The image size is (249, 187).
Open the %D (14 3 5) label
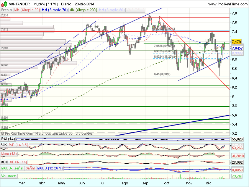point(18,145)
